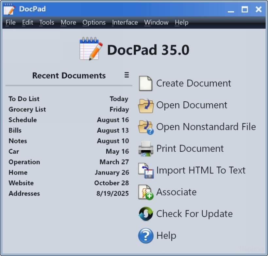Click the printer icon for Print Document
This screenshot has width=268, height=256.
(x=146, y=149)
